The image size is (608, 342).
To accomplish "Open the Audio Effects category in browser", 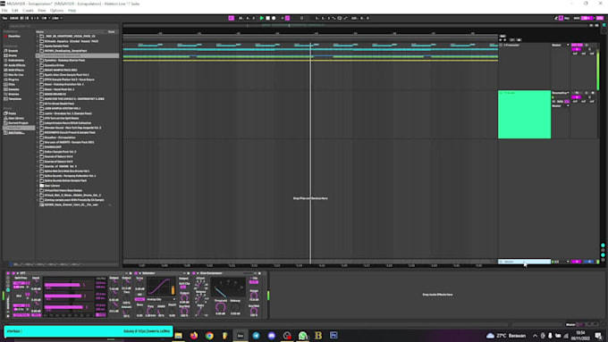I will point(17,65).
